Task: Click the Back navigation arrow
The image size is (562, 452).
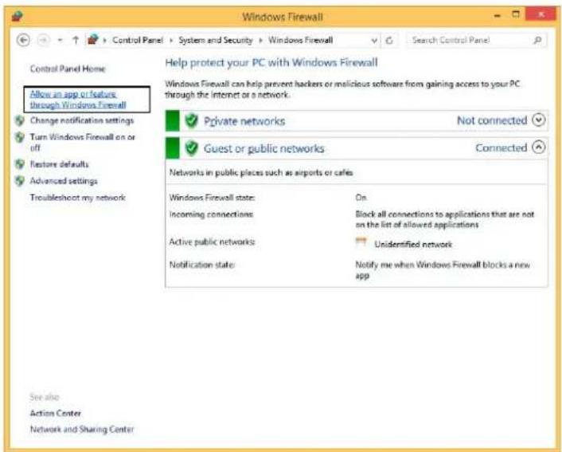Action: pos(23,40)
